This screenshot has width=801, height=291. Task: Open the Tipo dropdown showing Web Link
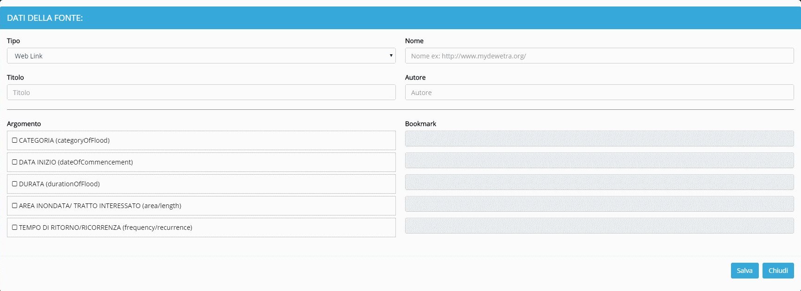click(x=201, y=56)
